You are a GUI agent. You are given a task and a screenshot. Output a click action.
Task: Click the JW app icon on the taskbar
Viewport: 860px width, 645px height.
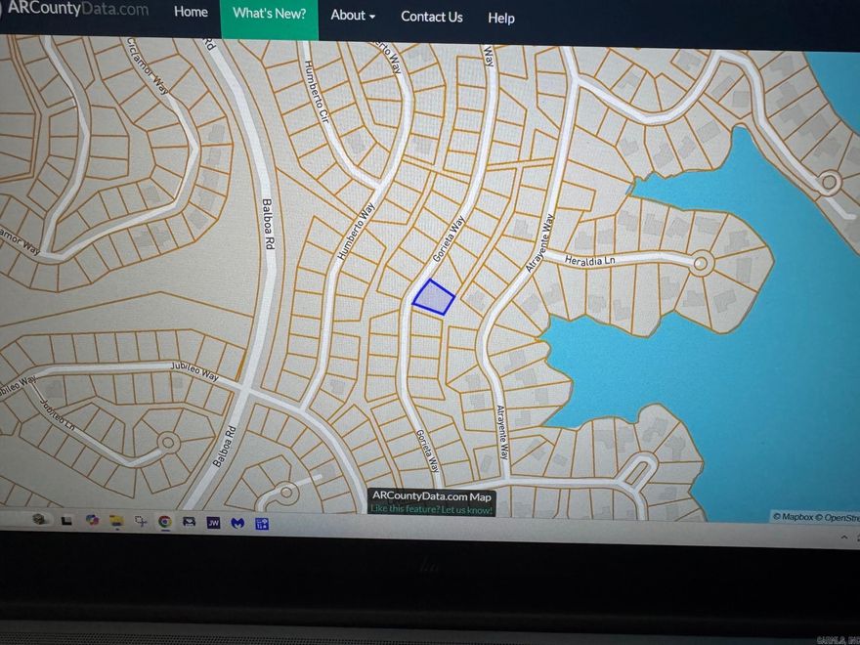click(x=211, y=522)
